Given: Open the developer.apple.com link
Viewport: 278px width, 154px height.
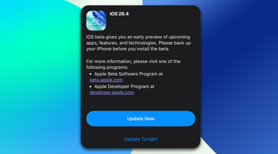Looking at the screenshot, I should point(112,92).
